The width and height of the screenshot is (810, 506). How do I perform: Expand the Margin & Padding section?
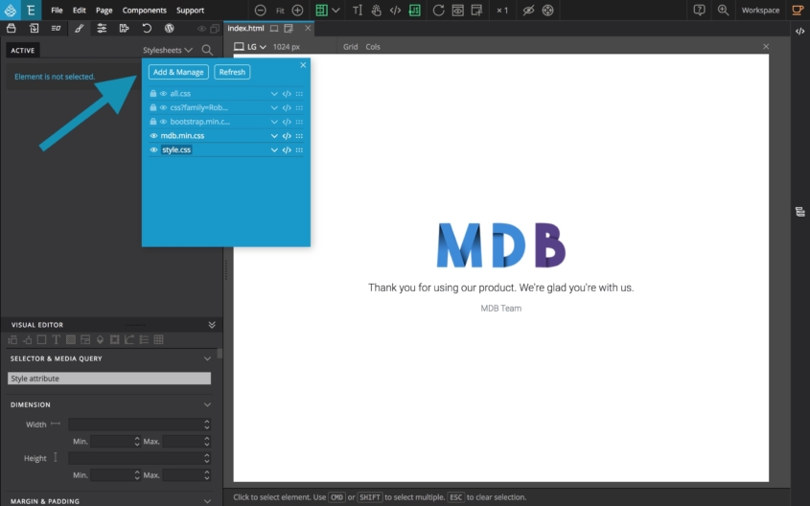(207, 501)
